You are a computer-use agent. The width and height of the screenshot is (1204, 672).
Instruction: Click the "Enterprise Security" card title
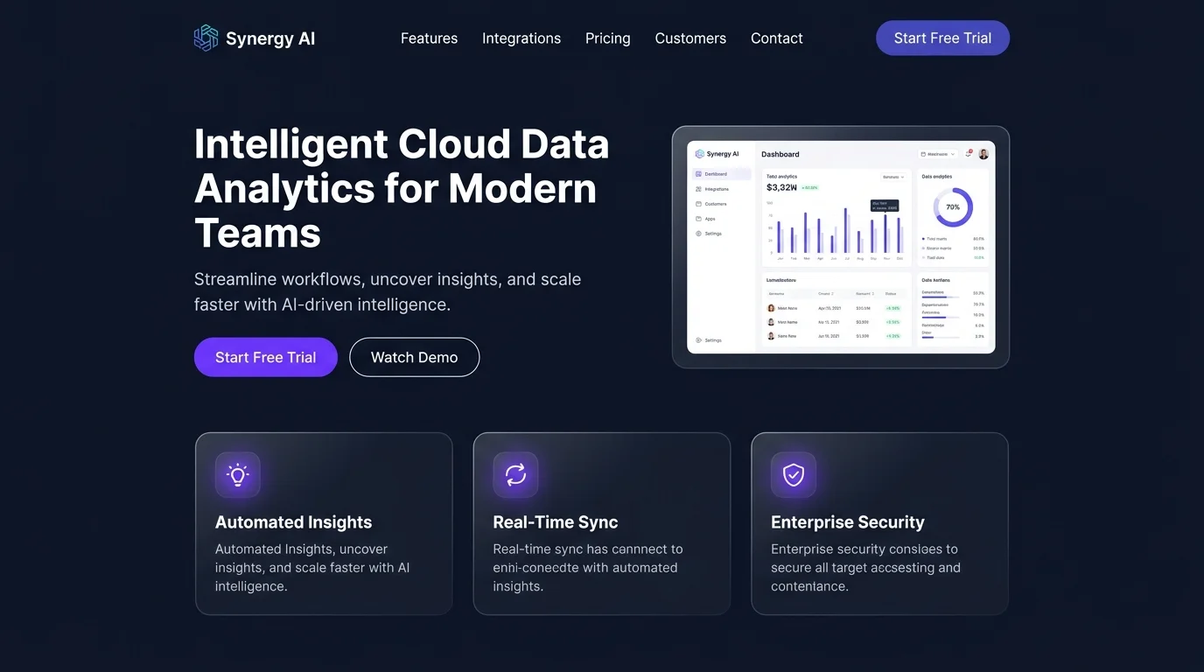tap(848, 522)
